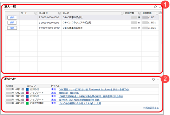Open the 法人番号 column filter dropdown
This screenshot has height=115, width=170.
pyautogui.click(x=60, y=13)
